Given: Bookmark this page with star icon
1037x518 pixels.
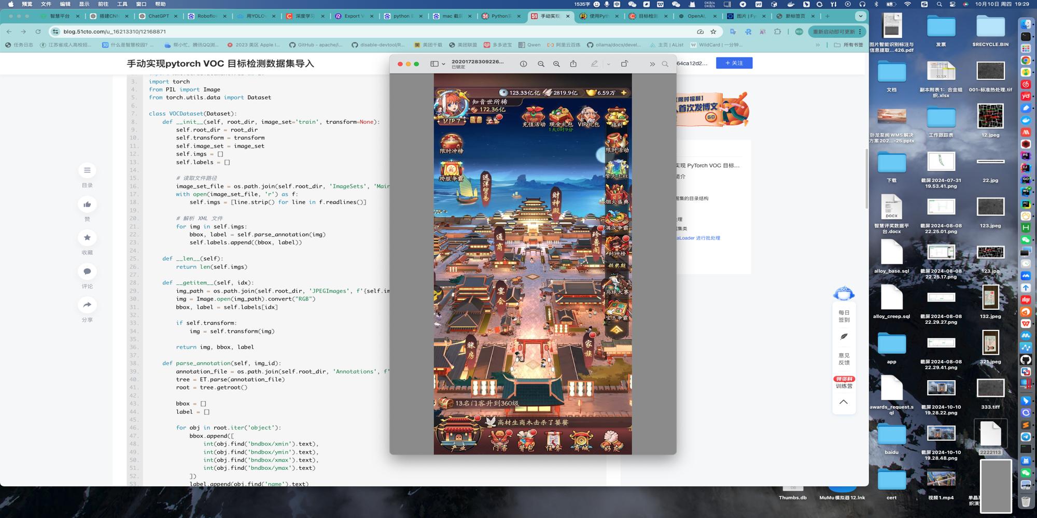Looking at the screenshot, I should [x=713, y=32].
